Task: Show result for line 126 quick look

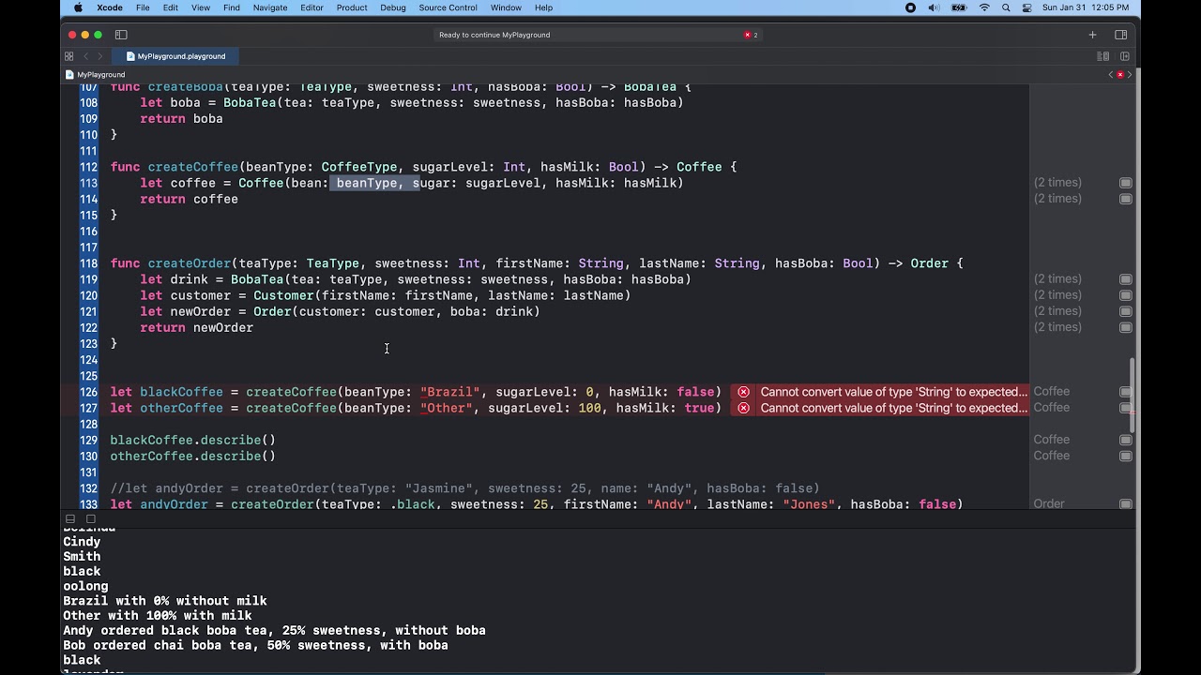Action: (1125, 392)
